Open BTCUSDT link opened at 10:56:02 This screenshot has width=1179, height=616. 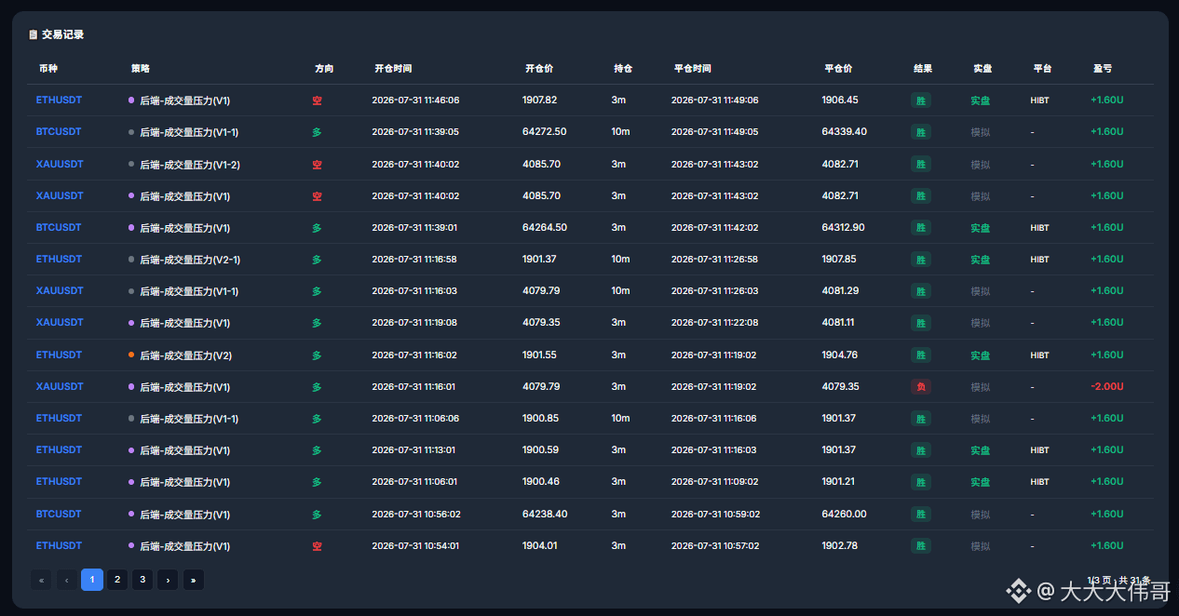point(59,514)
